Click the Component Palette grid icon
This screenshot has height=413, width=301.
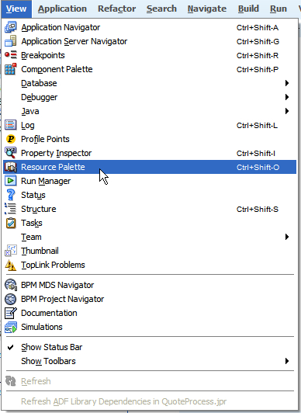[11, 69]
